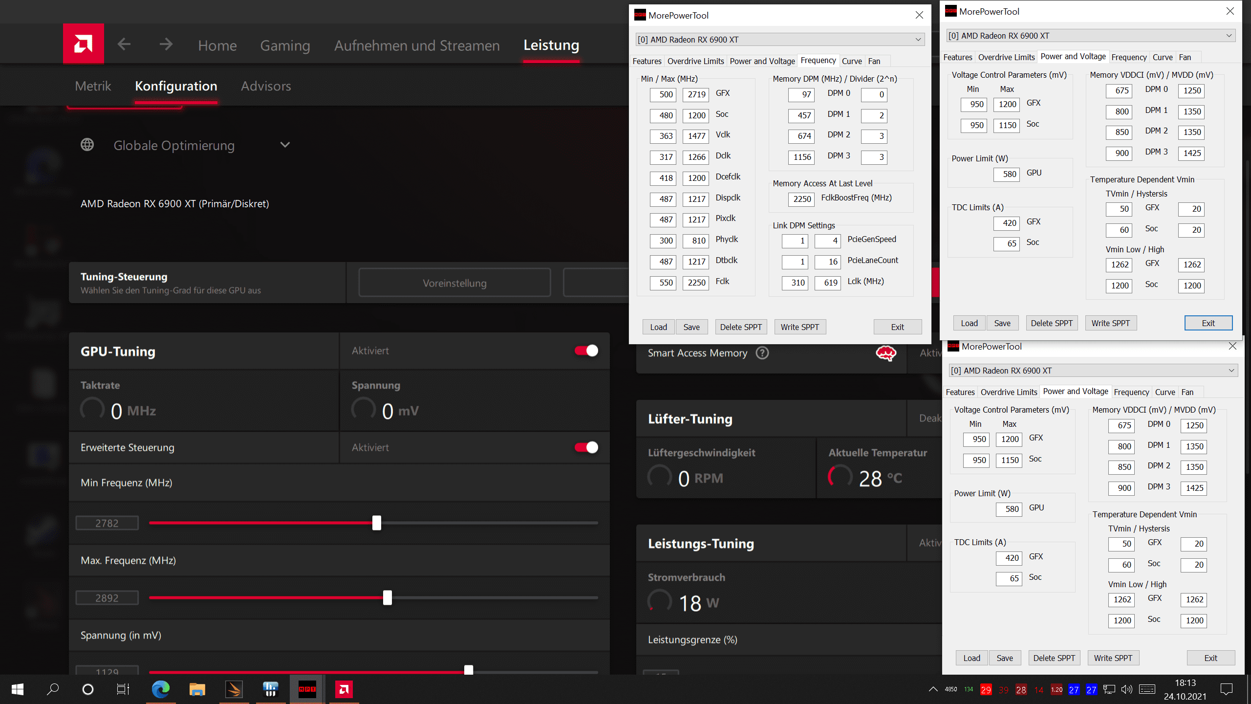1251x704 pixels.
Task: Click the red brain icon near Smart Access Memory
Action: tap(885, 352)
